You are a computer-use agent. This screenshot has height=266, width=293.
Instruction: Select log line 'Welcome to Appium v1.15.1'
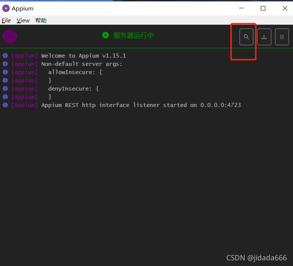click(83, 56)
